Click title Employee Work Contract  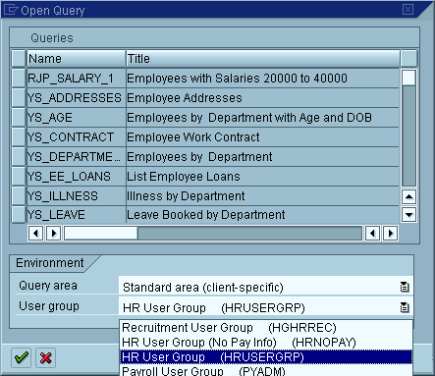[193, 137]
